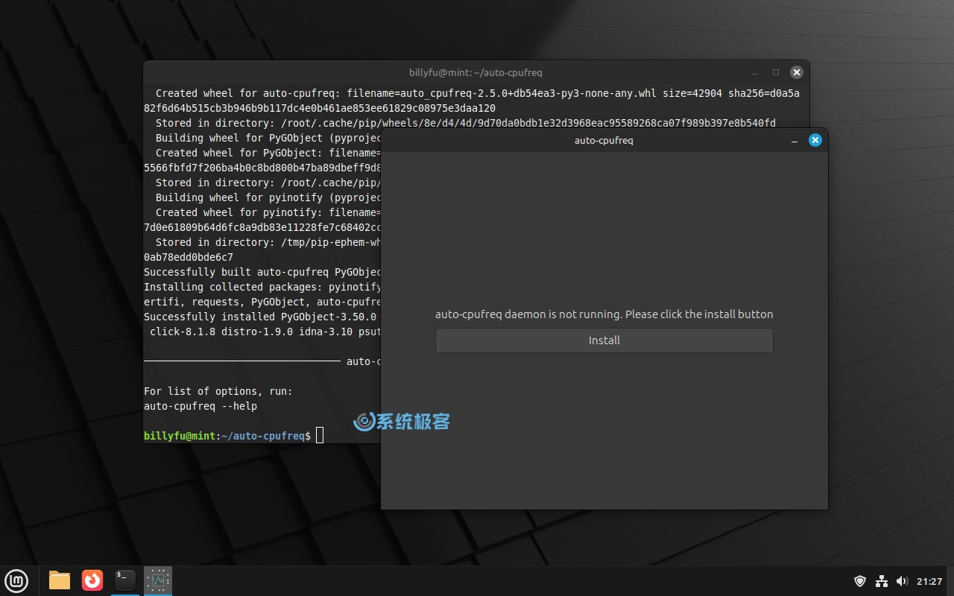Image resolution: width=954 pixels, height=596 pixels.
Task: Open the Files manager from taskbar
Action: coord(60,580)
